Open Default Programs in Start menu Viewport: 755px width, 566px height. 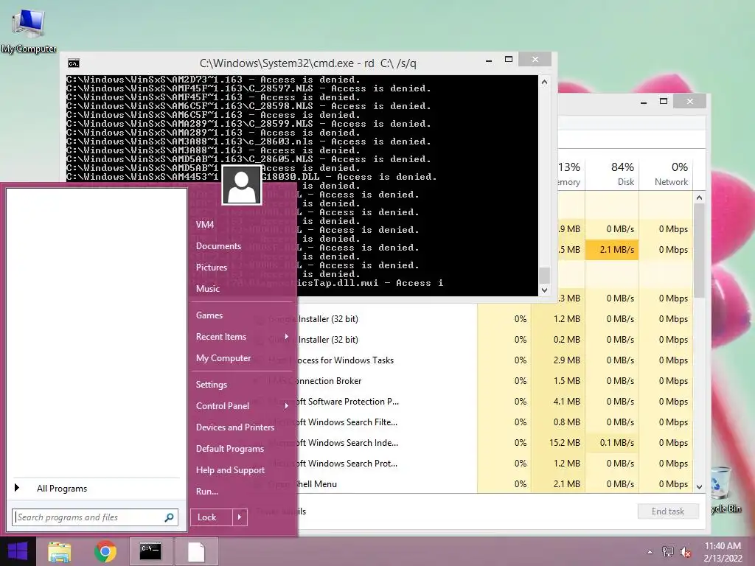pyautogui.click(x=230, y=449)
